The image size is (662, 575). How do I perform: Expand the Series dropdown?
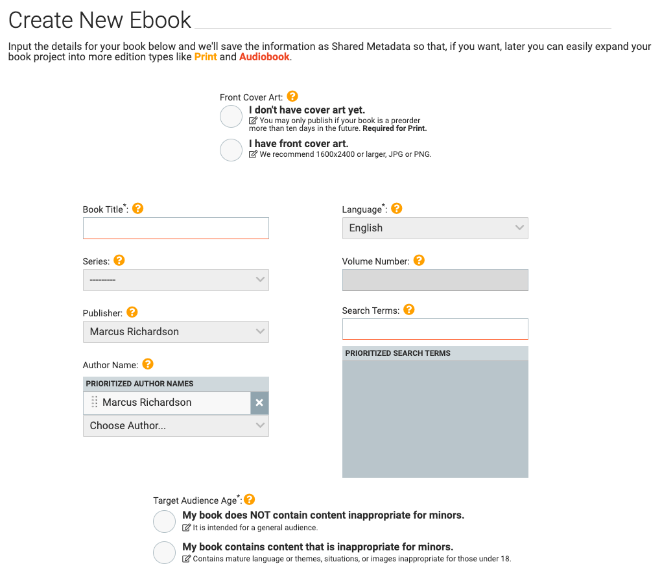[x=176, y=280]
